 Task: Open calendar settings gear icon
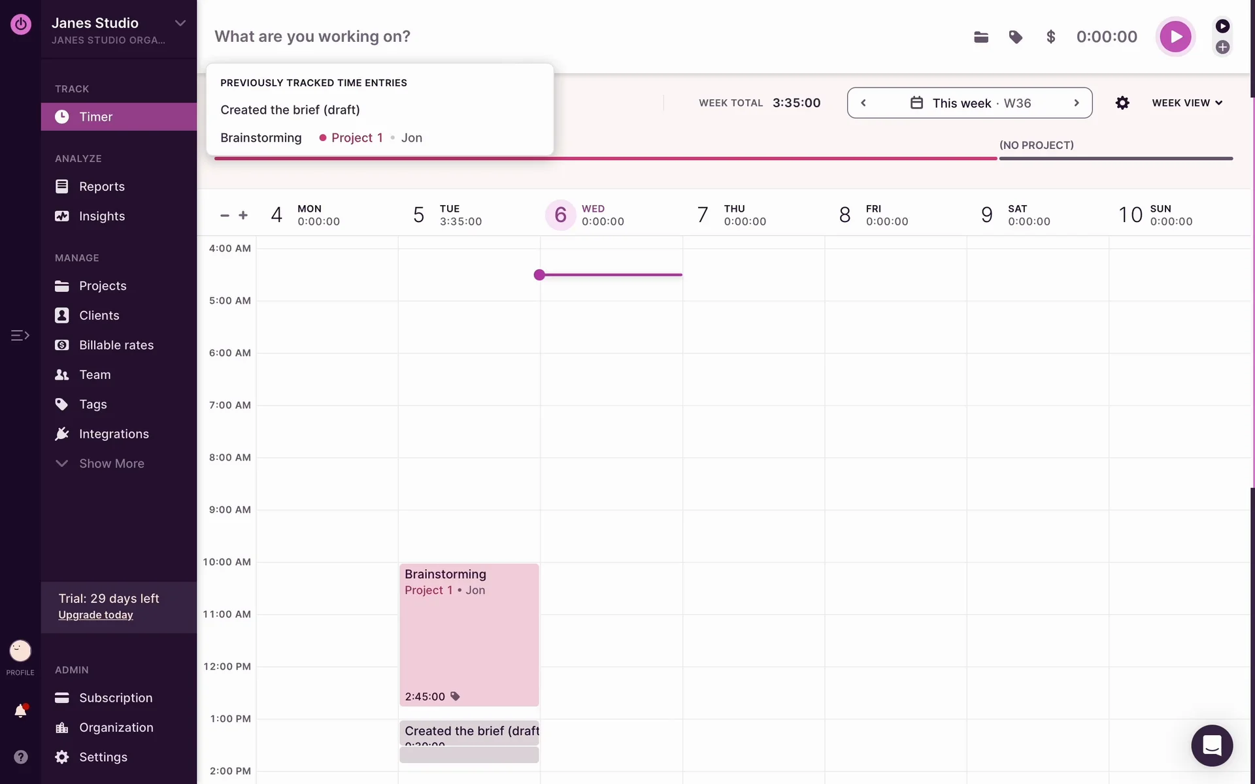coord(1122,103)
